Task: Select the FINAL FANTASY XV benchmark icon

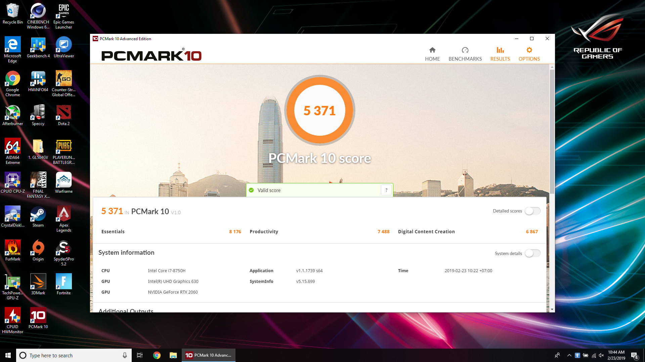Action: click(38, 185)
